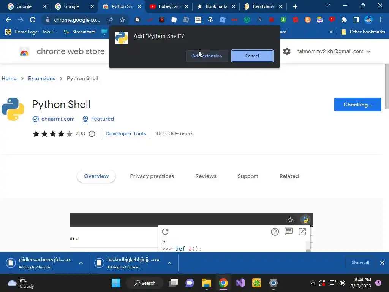The width and height of the screenshot is (389, 292).
Task: Open the web store settings gear
Action: click(x=287, y=51)
